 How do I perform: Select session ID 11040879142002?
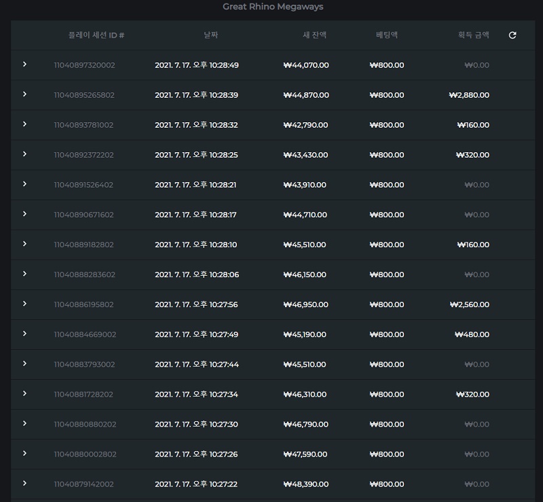point(83,484)
